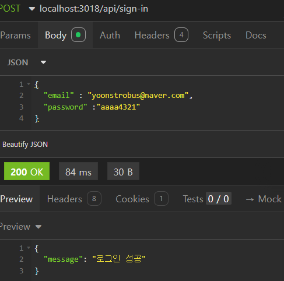This screenshot has width=284, height=281.
Task: Switch to the Scripts tab
Action: click(217, 36)
